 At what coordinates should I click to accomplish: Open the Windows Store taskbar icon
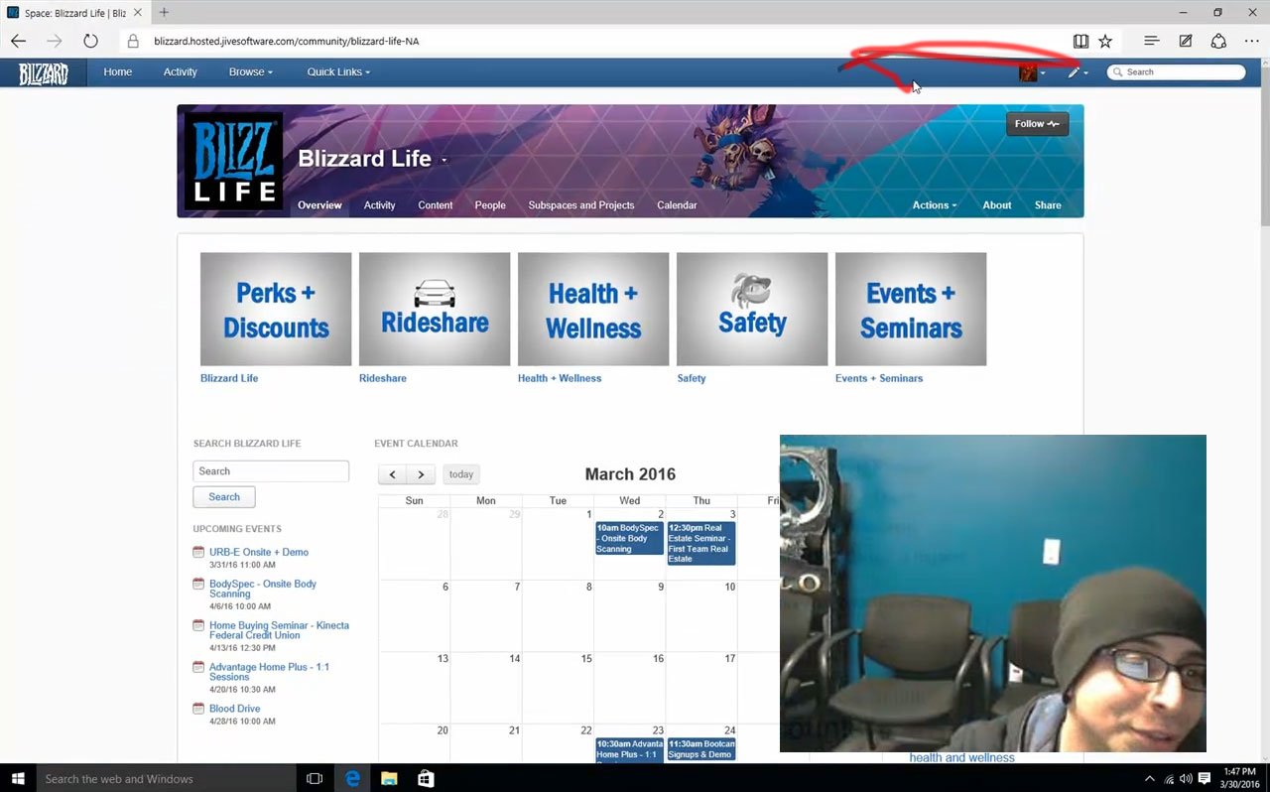pyautogui.click(x=426, y=779)
